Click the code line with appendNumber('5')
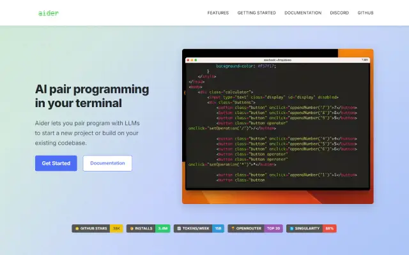 pos(287,143)
